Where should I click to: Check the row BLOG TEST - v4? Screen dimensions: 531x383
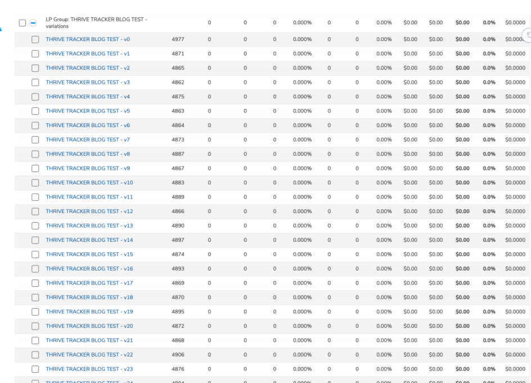[x=35, y=97]
